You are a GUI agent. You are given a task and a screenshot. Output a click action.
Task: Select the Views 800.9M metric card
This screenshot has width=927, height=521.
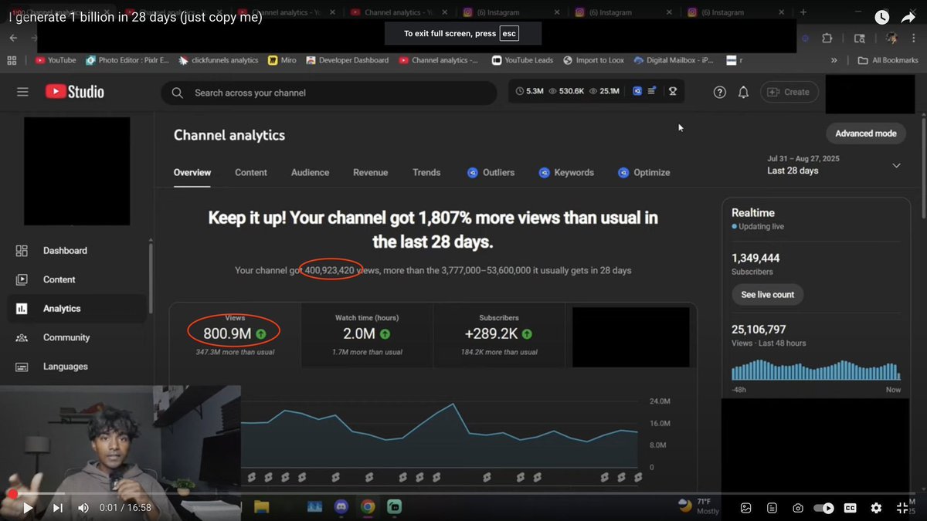coord(235,336)
